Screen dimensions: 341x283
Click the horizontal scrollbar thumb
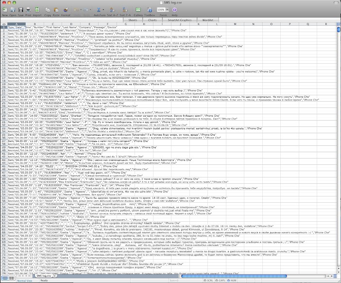coord(234,276)
